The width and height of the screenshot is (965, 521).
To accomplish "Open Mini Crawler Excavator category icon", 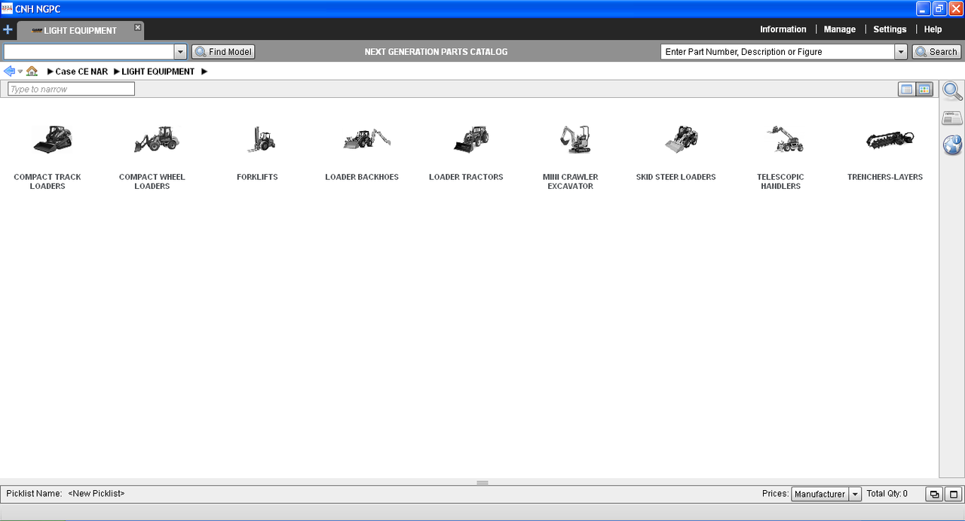I will pyautogui.click(x=576, y=139).
